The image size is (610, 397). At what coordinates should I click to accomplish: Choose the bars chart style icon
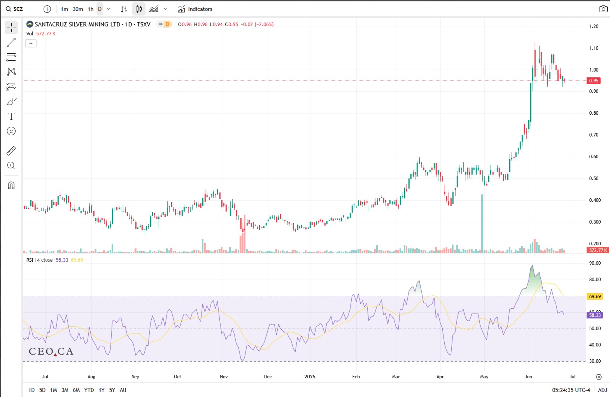tap(124, 9)
